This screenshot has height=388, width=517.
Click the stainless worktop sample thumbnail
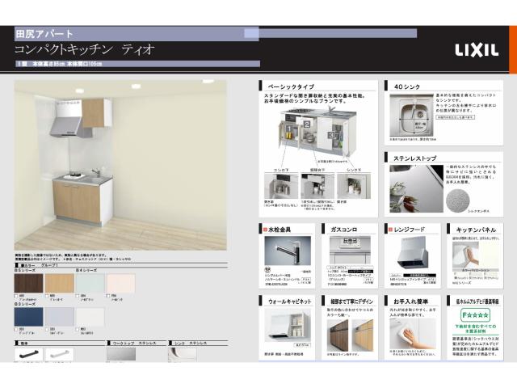click(121, 355)
